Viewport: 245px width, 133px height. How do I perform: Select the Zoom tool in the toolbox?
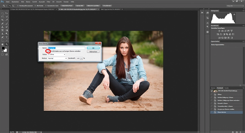pyautogui.click(x=7, y=44)
